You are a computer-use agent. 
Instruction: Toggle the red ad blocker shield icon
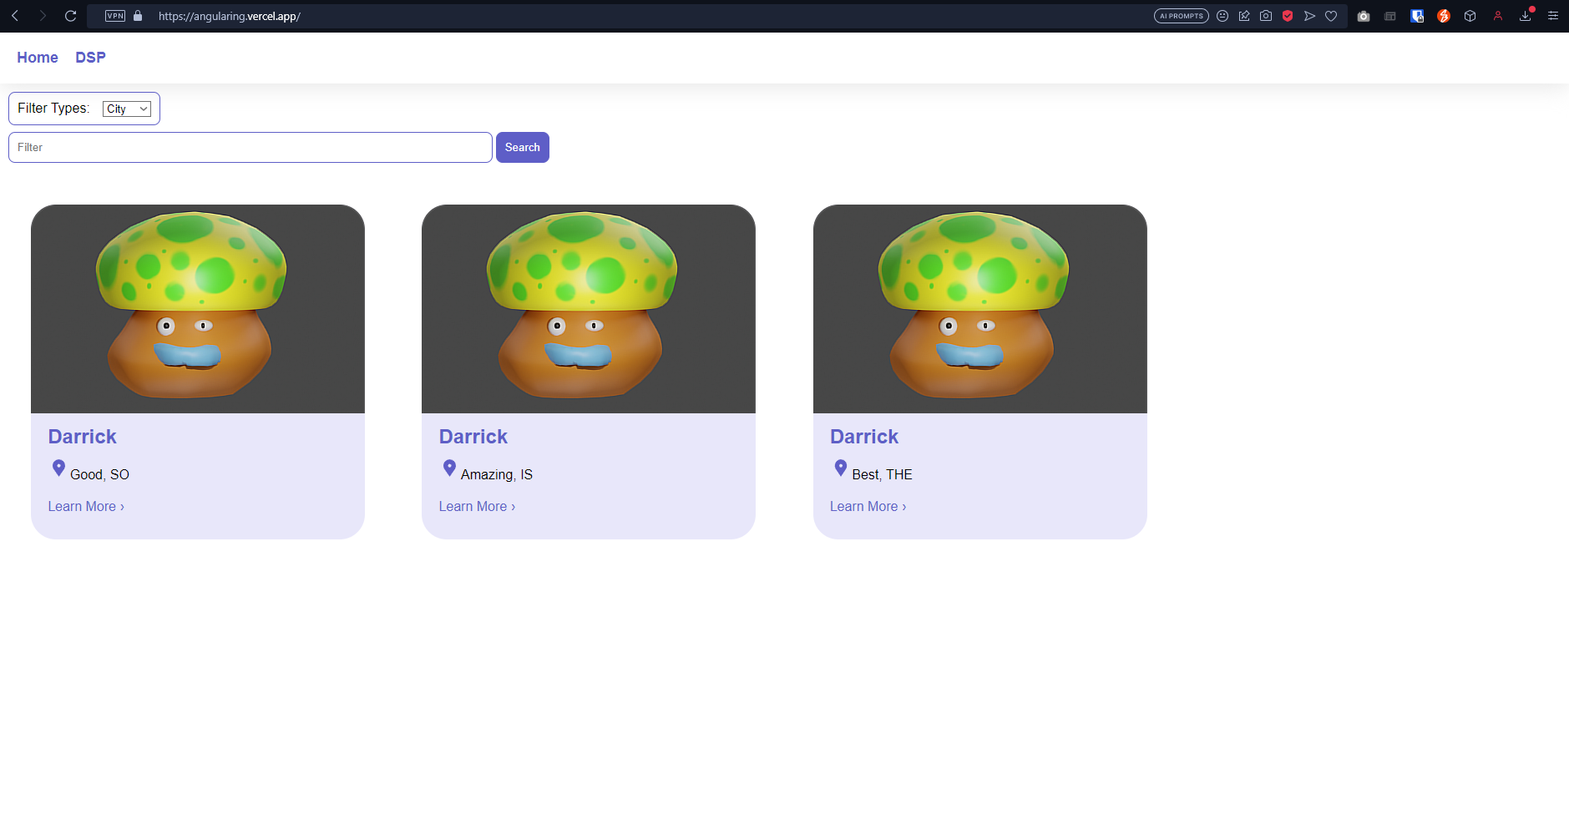point(1288,16)
